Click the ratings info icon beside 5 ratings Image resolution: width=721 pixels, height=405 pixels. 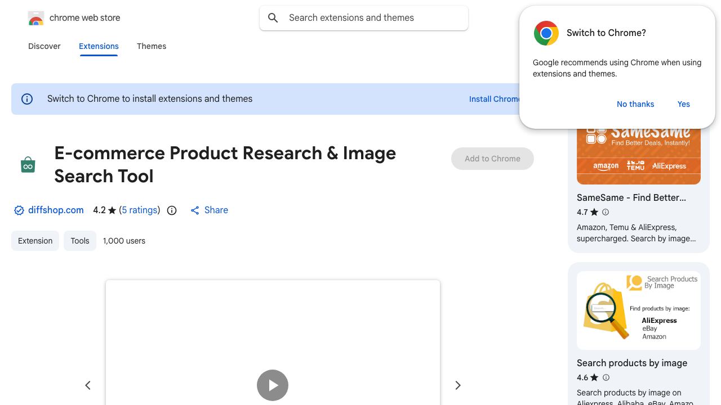point(172,210)
